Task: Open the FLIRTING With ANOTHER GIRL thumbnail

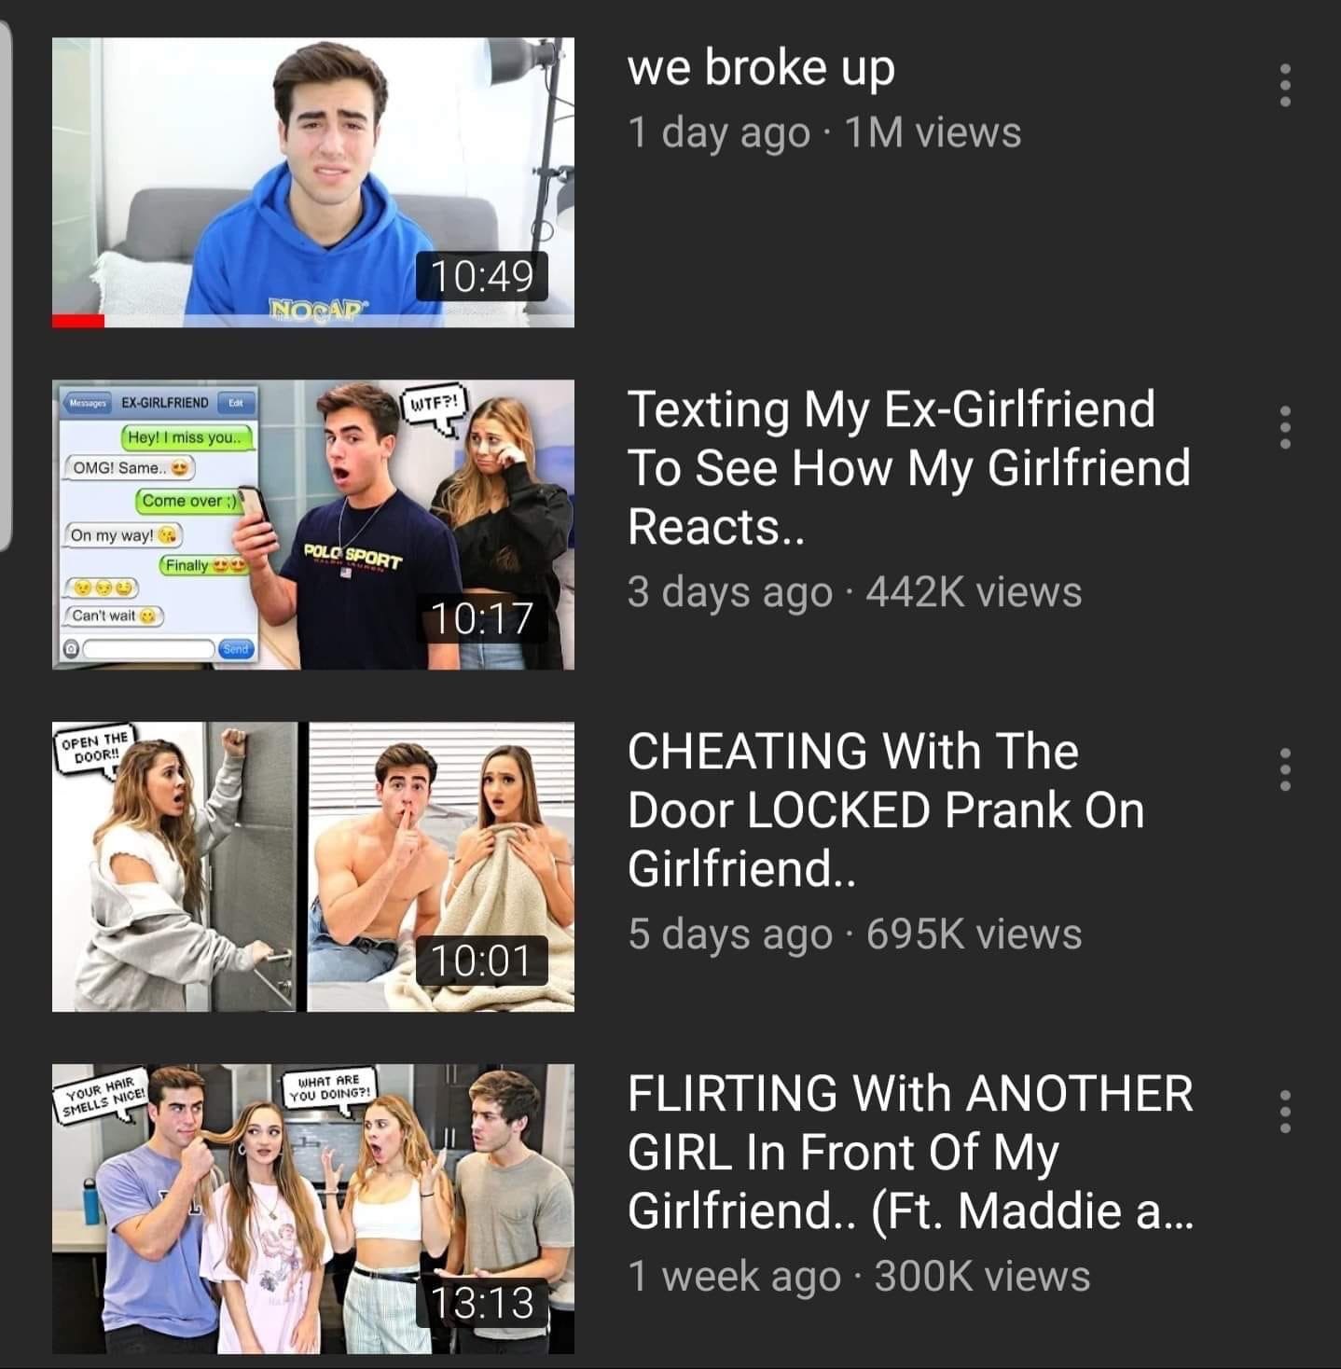Action: click(x=313, y=1209)
